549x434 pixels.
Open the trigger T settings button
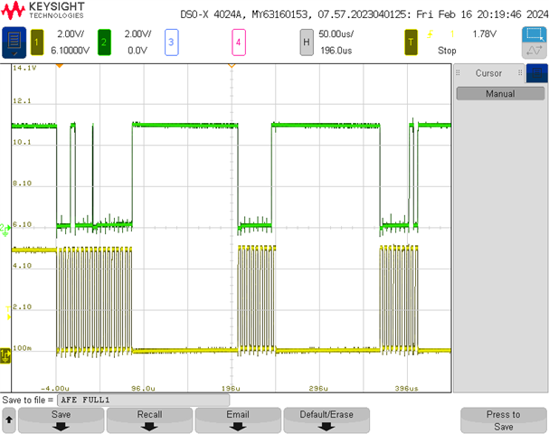click(x=411, y=42)
